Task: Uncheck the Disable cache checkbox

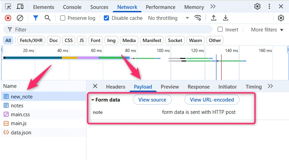Action: [x=106, y=18]
